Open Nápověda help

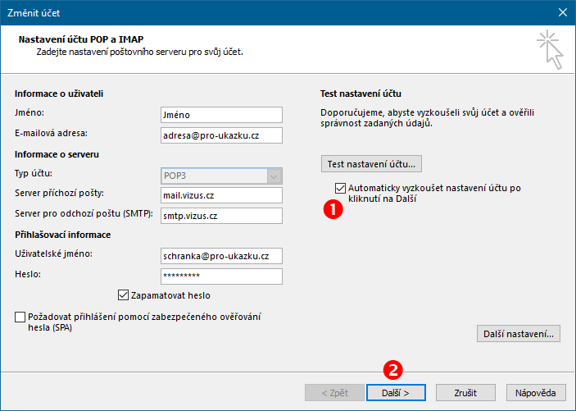click(536, 393)
